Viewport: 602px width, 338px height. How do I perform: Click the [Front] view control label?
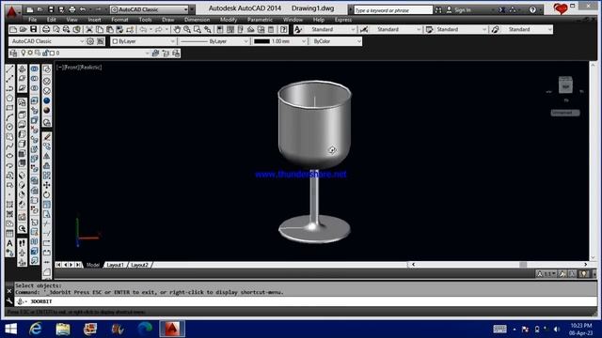(x=71, y=67)
